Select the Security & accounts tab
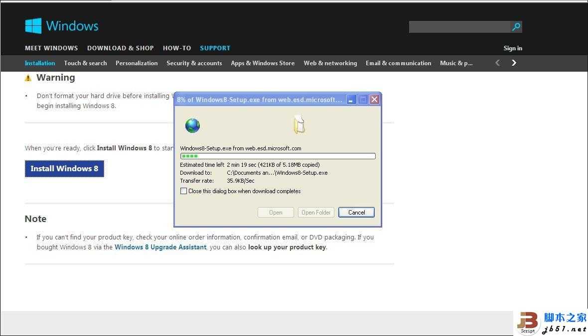588x336 pixels. [194, 63]
